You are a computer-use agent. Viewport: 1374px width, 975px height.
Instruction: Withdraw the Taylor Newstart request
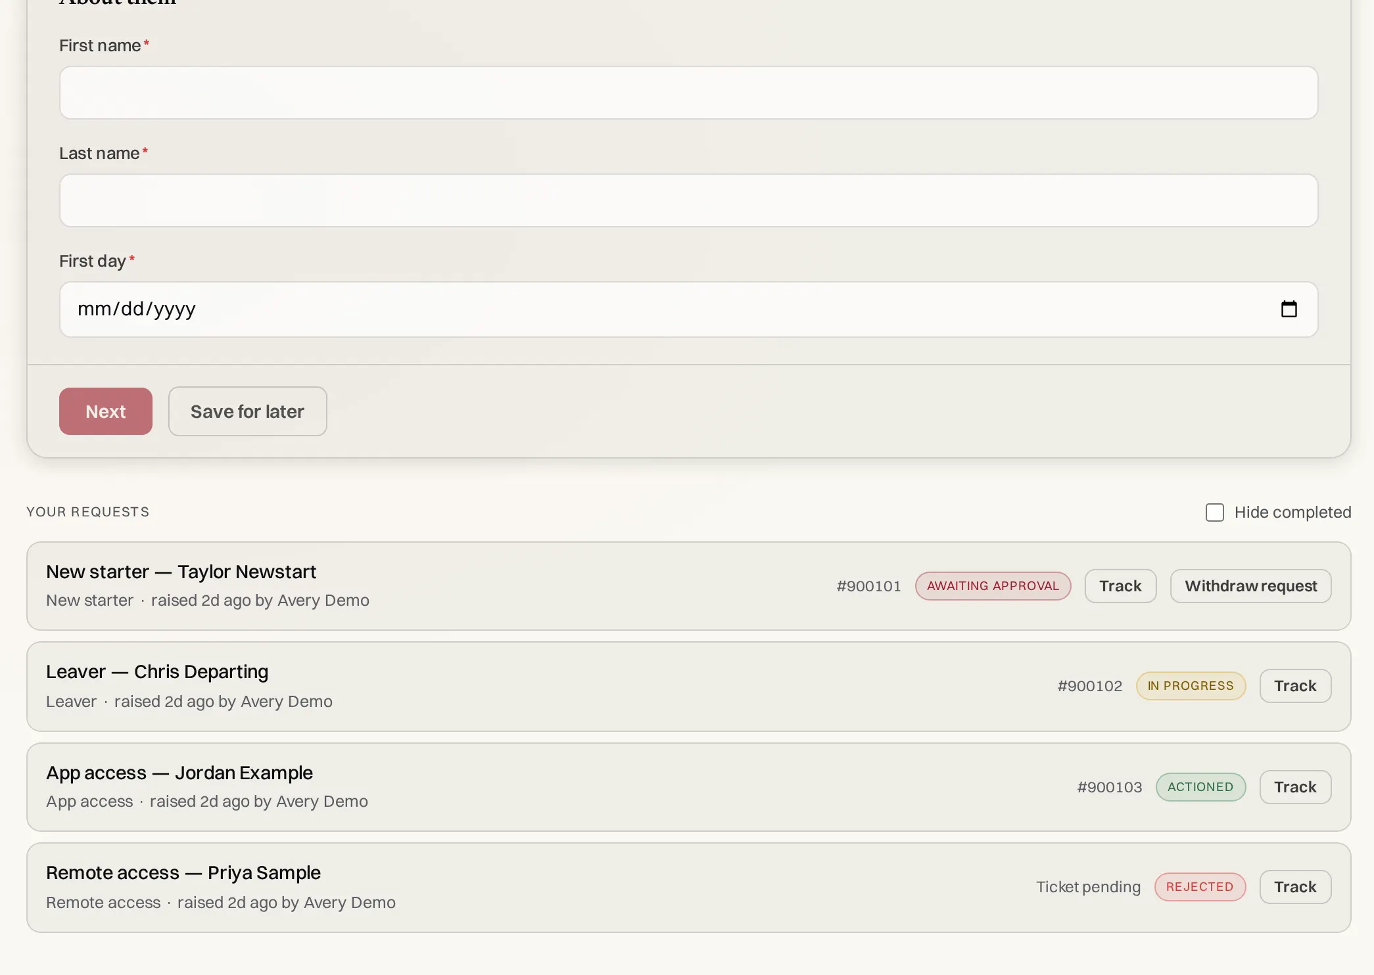[x=1250, y=586]
